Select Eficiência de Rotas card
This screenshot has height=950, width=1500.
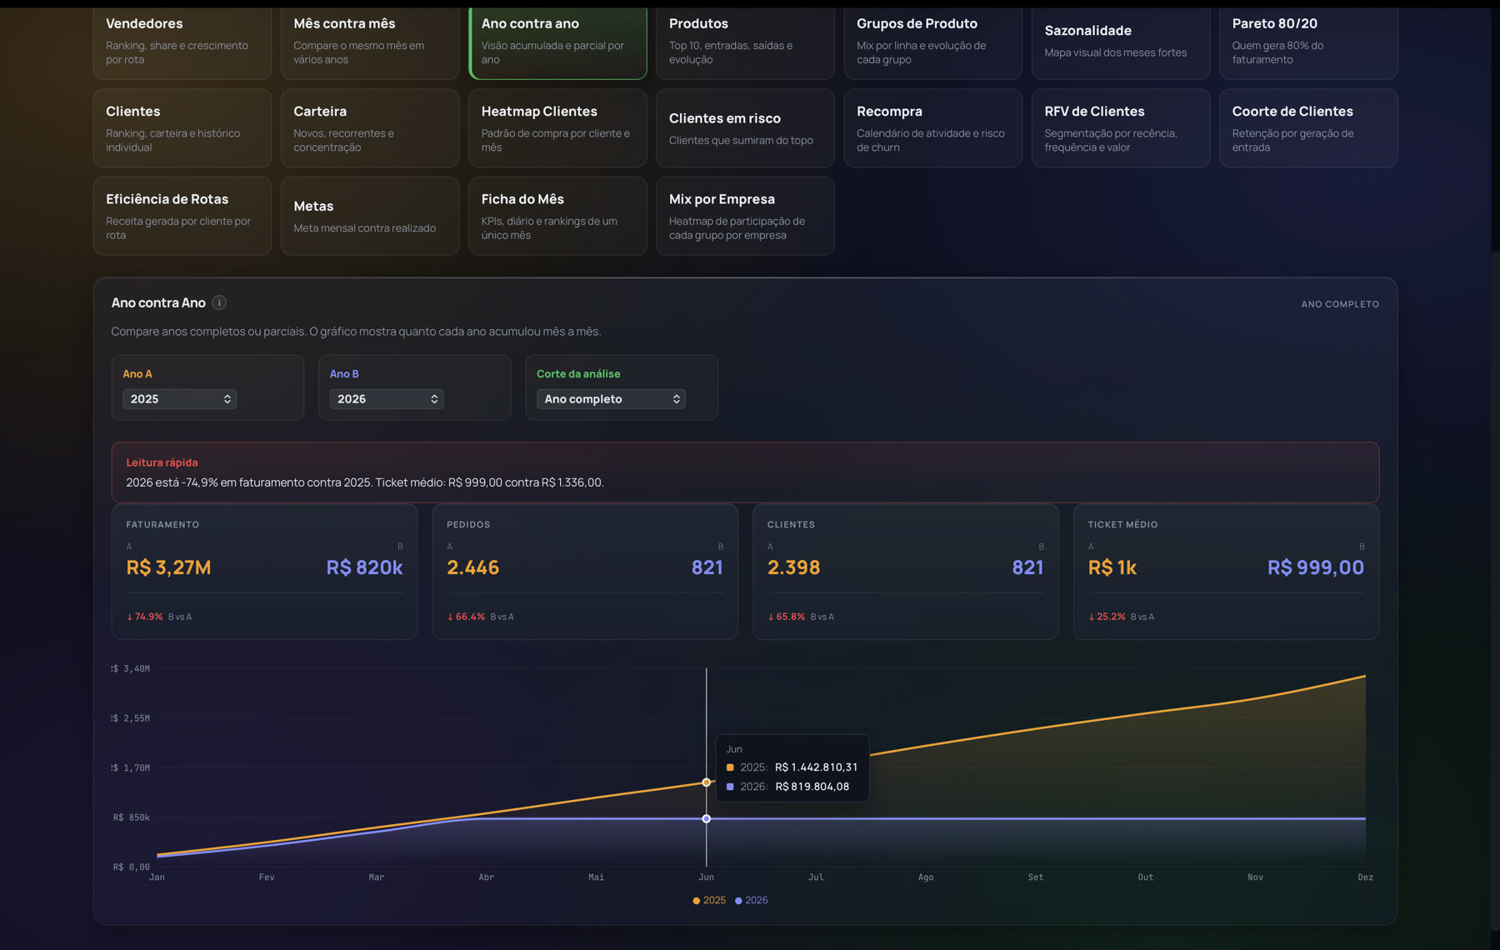(182, 216)
